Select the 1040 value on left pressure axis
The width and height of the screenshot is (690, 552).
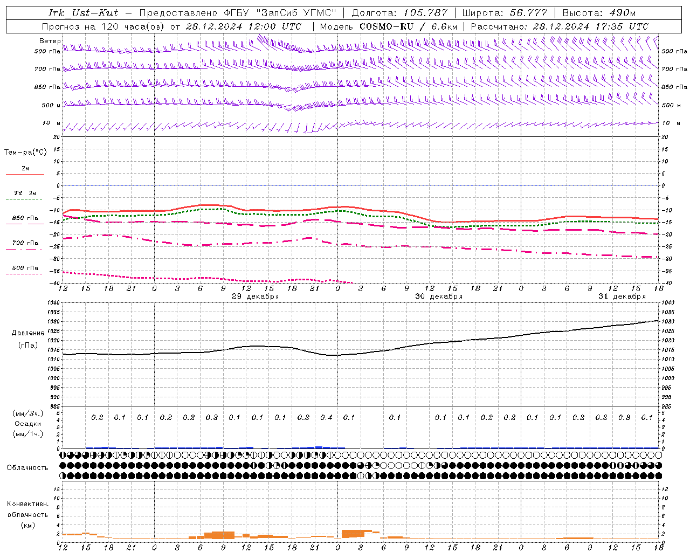click(x=53, y=303)
